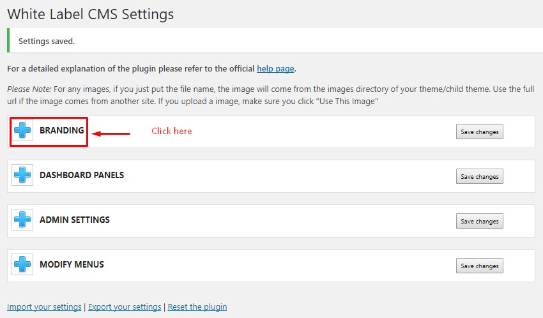543x318 pixels.
Task: Save changes for Admin Settings
Action: [x=479, y=221]
